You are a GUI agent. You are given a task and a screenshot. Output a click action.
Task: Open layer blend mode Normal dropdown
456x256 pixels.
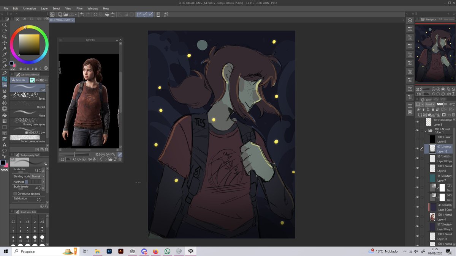430,104
